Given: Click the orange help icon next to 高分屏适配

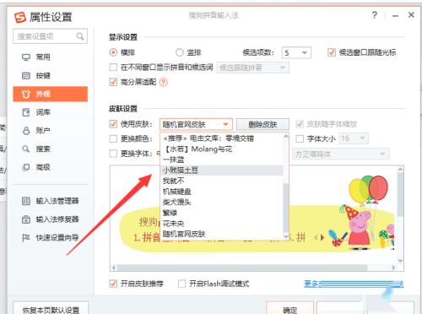Looking at the screenshot, I should (x=164, y=82).
